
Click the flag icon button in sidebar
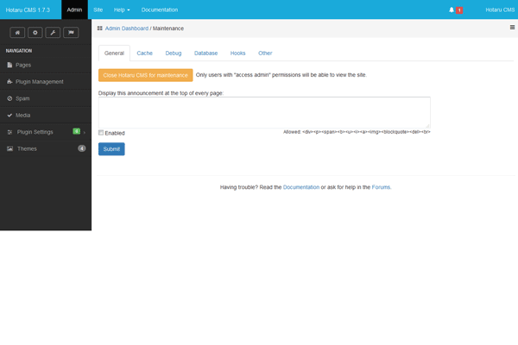point(73,32)
